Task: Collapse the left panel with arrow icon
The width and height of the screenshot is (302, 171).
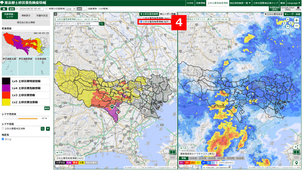Action: click(56, 14)
